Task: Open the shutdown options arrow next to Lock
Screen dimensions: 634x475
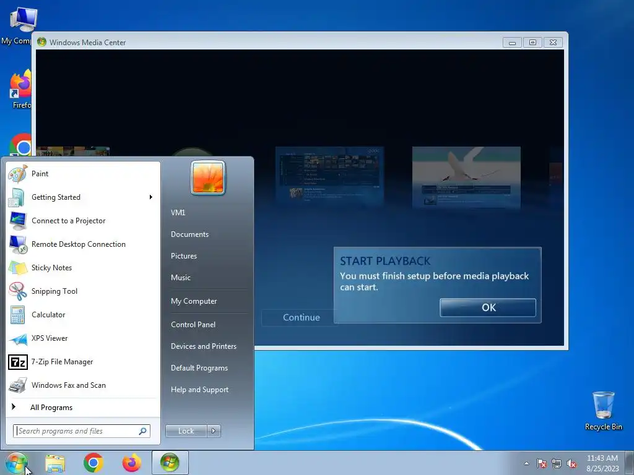Action: pos(214,431)
